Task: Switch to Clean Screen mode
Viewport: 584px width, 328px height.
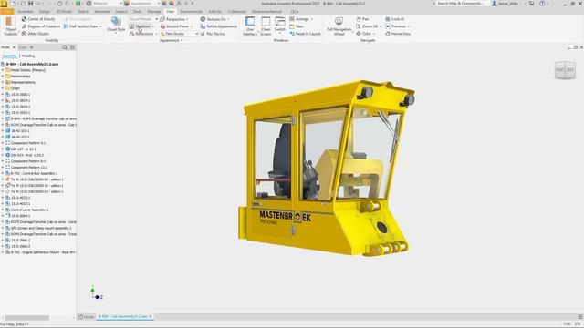Action: (266, 26)
